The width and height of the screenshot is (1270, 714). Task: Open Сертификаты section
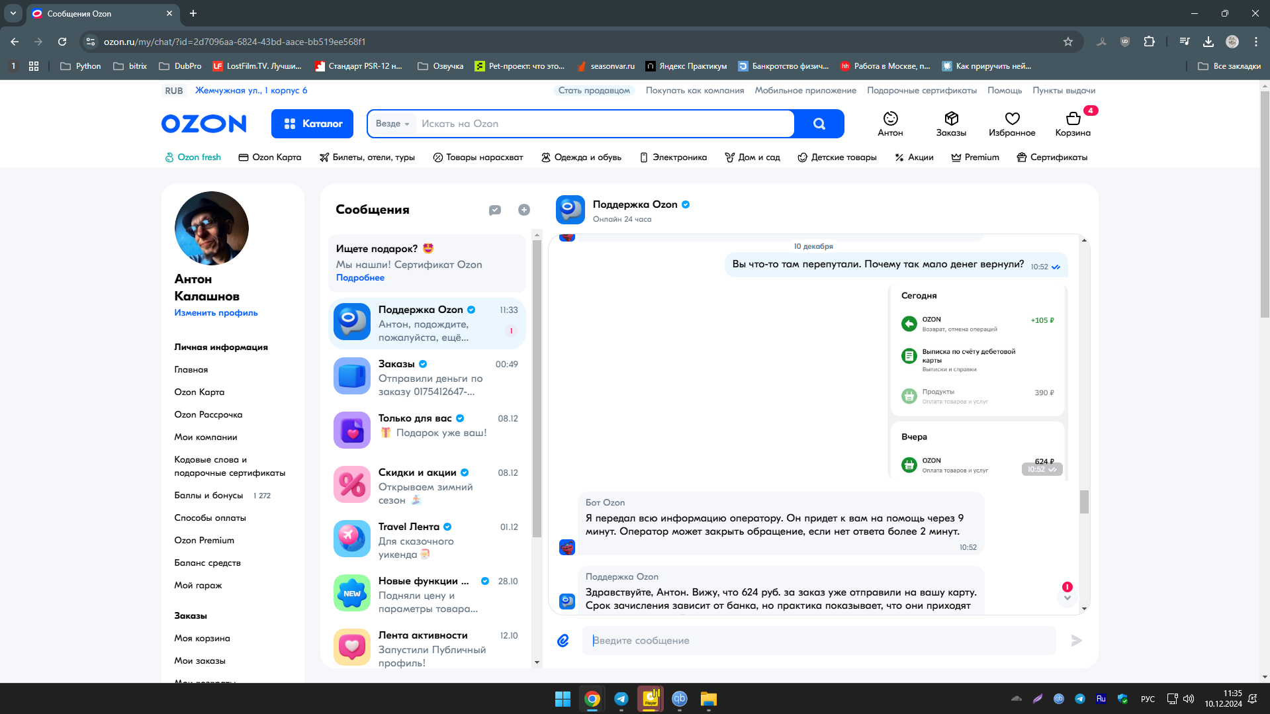[x=1052, y=157]
